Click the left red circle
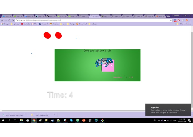Screen dimensions: 193x137 [x=47, y=35]
